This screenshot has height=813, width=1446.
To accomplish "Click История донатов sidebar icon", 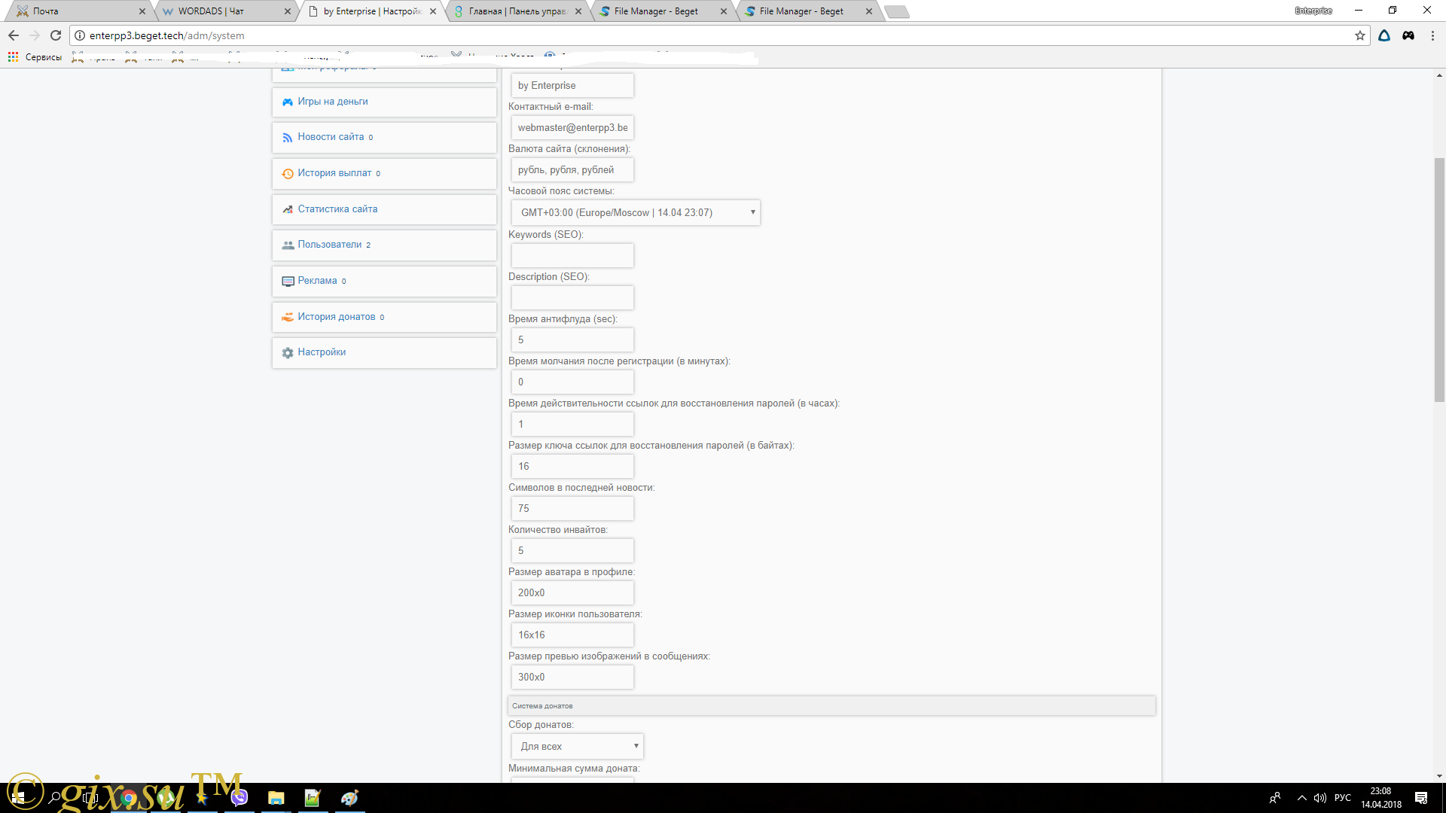I will [288, 315].
